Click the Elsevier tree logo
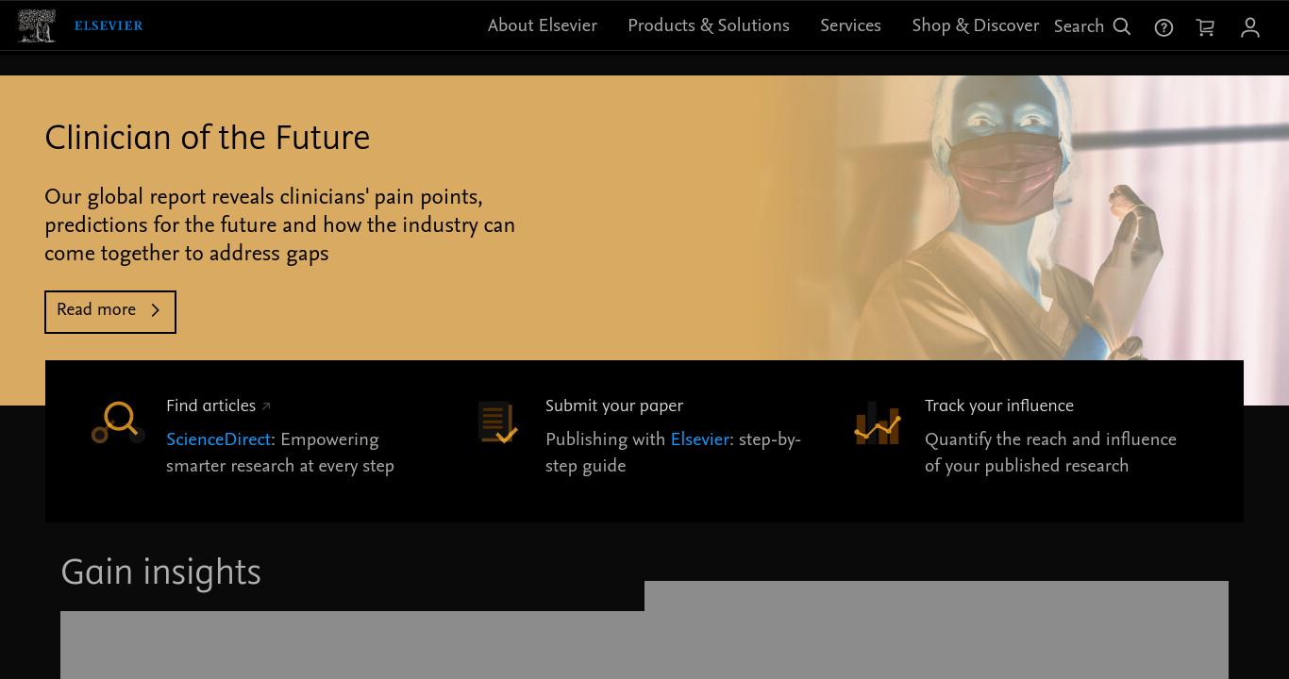 coord(36,25)
